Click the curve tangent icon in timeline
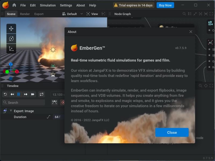The image size is (215, 161). [55, 102]
